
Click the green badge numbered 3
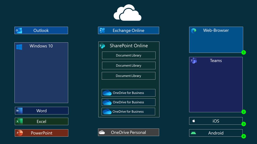coord(243,124)
